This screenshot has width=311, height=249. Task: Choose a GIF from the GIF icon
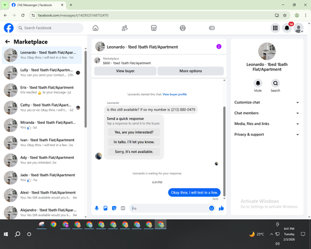click(123, 208)
